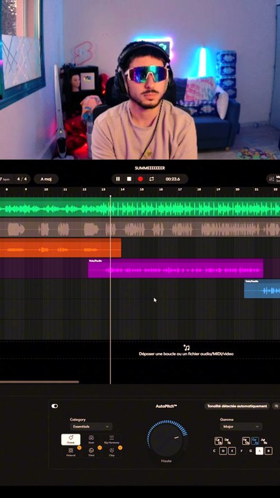Toggle the AutoPitch on/off switch
The image size is (280, 498).
pyautogui.click(x=55, y=406)
